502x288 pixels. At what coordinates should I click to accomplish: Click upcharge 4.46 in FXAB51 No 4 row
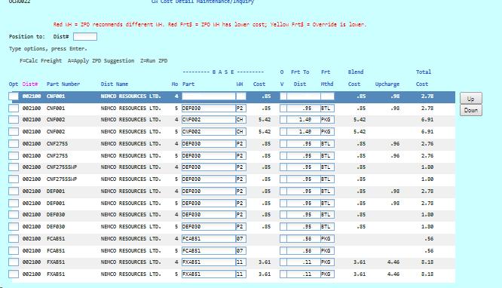(393, 262)
